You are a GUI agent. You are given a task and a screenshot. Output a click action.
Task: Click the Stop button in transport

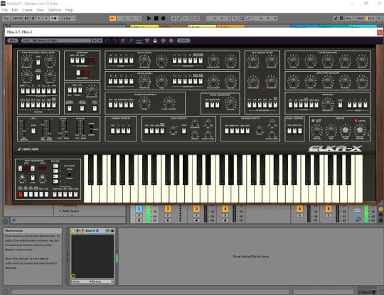(x=156, y=18)
